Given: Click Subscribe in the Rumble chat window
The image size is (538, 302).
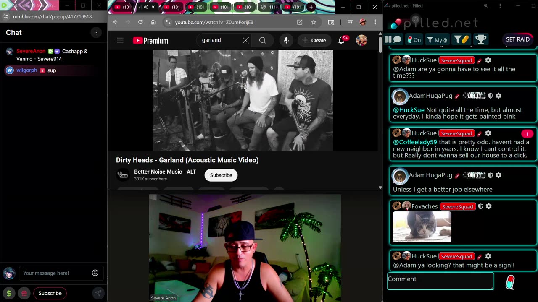Looking at the screenshot, I should click(x=50, y=293).
